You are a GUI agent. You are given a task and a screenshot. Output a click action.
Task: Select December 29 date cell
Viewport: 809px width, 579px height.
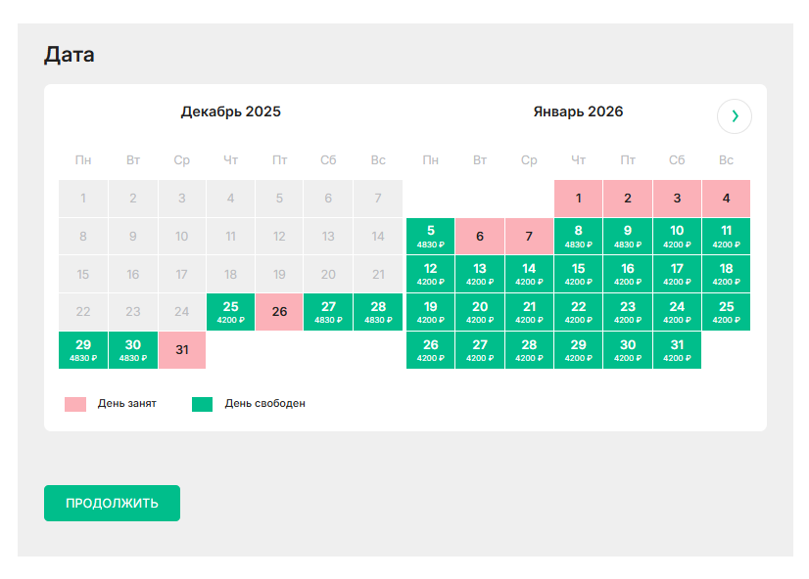[83, 350]
